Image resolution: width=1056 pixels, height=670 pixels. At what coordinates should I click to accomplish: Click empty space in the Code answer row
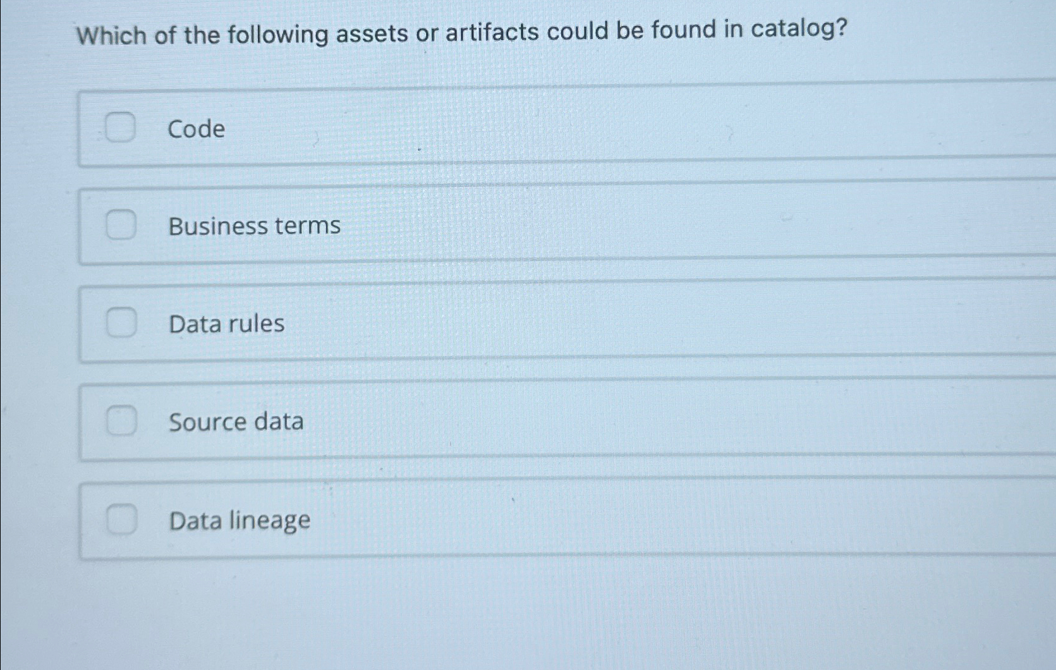click(600, 126)
